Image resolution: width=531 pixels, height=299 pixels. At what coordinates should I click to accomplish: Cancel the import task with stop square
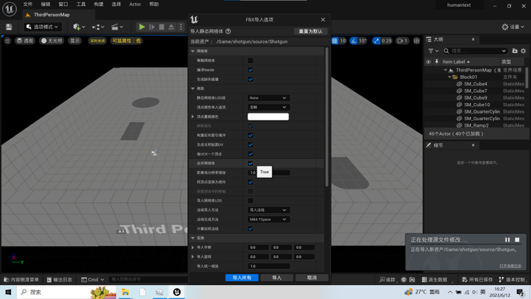click(517, 239)
